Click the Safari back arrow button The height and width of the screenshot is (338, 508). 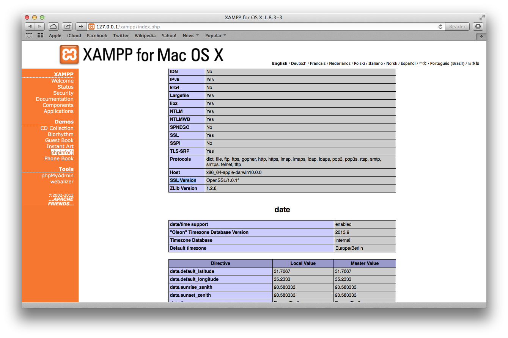point(30,27)
